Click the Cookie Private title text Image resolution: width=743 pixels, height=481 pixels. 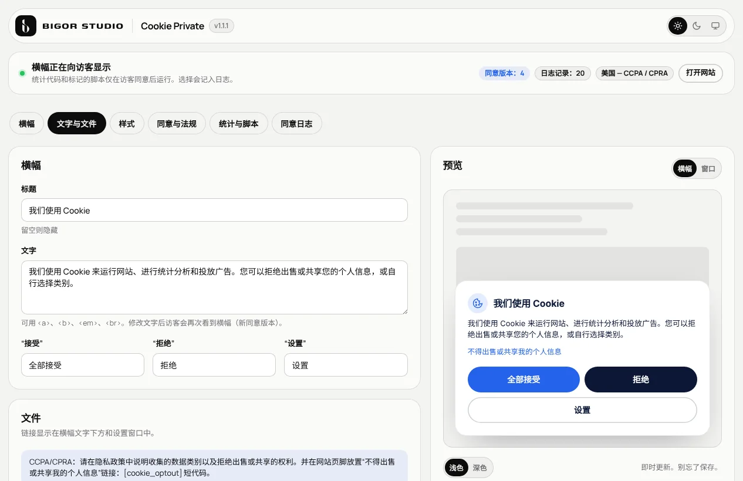click(173, 26)
